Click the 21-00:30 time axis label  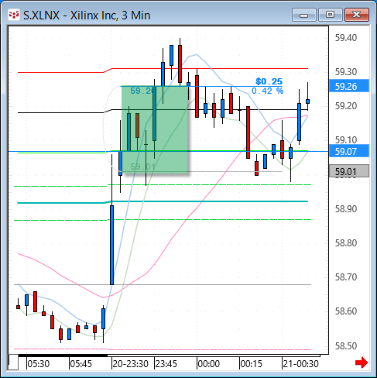coord(300,364)
